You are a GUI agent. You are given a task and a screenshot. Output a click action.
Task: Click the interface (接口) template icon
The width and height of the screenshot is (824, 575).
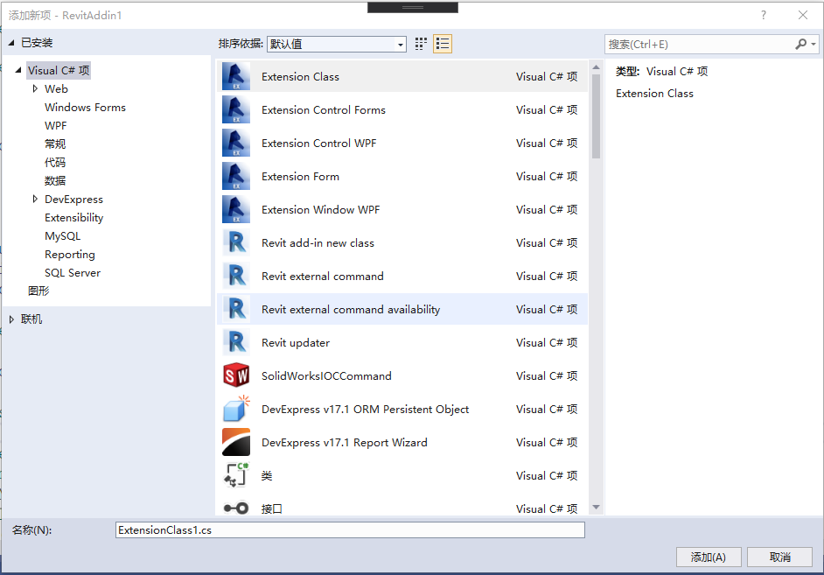(235, 508)
